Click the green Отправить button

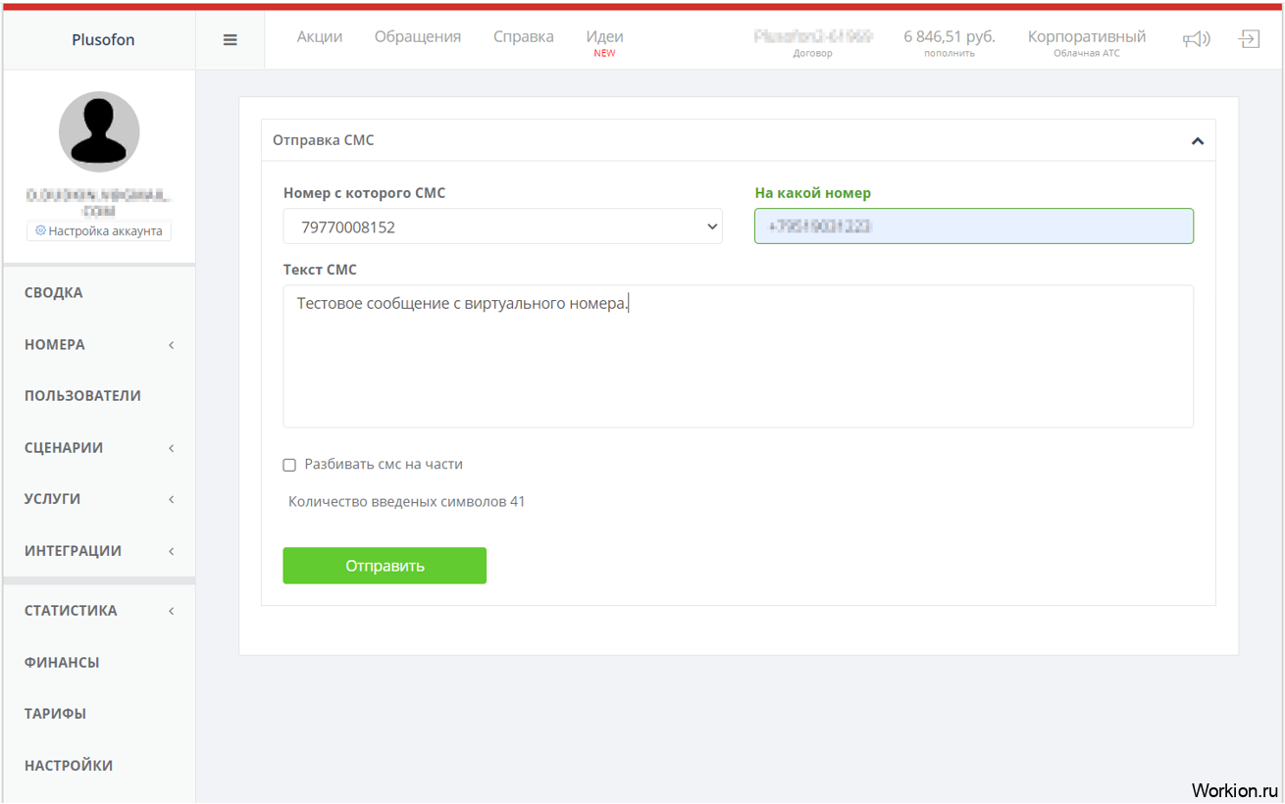(x=385, y=566)
